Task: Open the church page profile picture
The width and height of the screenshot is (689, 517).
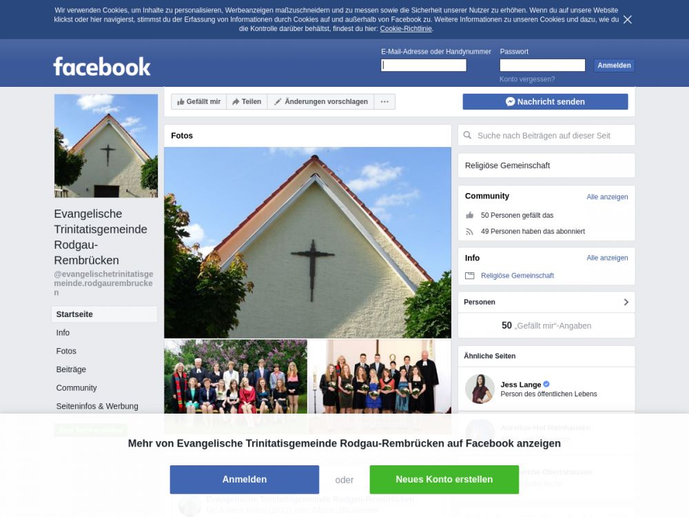Action: (106, 146)
